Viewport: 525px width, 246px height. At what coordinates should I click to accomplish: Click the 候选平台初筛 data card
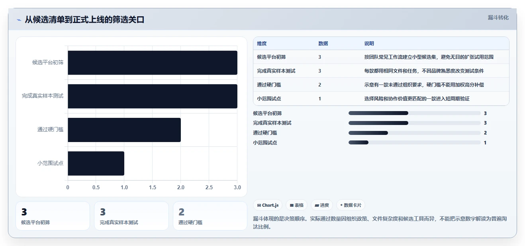(53, 216)
